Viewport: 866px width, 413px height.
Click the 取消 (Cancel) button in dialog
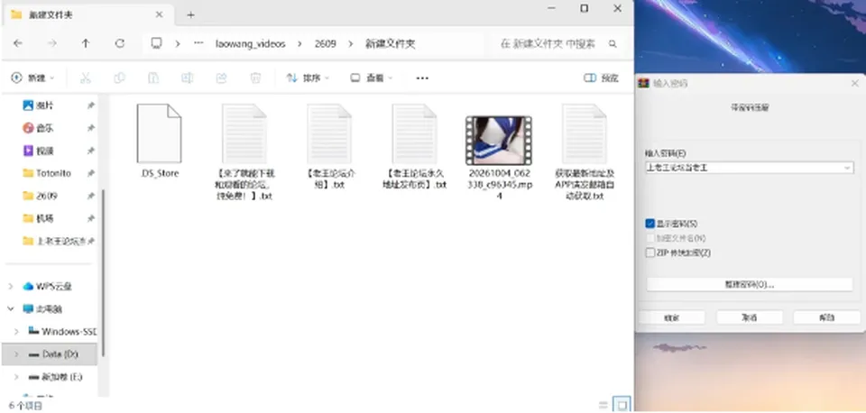pos(750,317)
